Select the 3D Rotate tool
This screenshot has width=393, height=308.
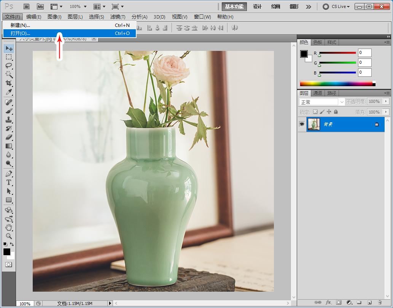click(x=9, y=210)
